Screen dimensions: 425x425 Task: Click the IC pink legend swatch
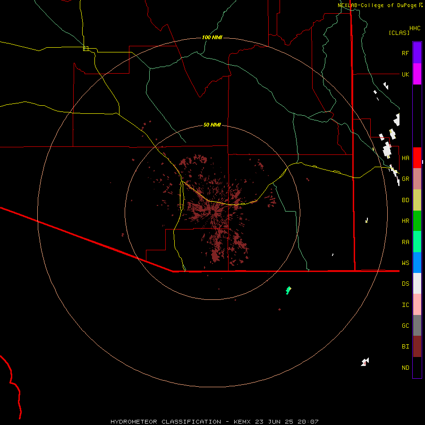pyautogui.click(x=417, y=305)
